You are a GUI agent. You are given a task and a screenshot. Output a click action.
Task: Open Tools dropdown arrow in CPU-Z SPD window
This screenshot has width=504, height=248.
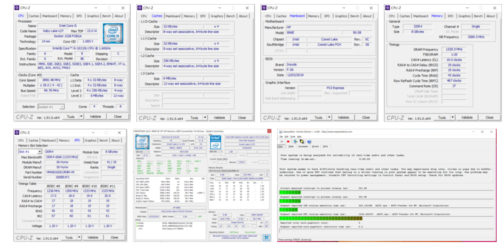point(79,237)
